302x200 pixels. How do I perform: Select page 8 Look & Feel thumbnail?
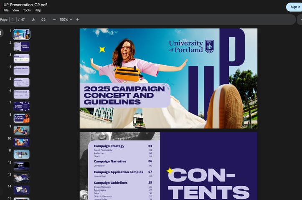[x=22, y=118]
